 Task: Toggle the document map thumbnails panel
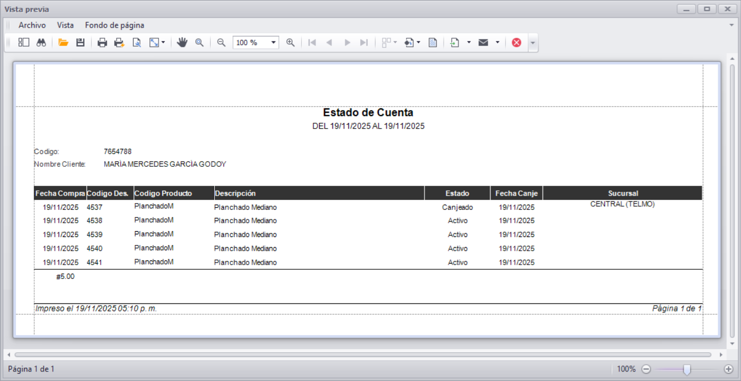[x=23, y=43]
